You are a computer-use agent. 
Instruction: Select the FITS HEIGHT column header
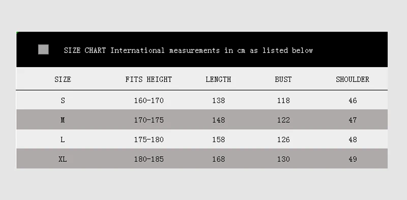coord(149,79)
